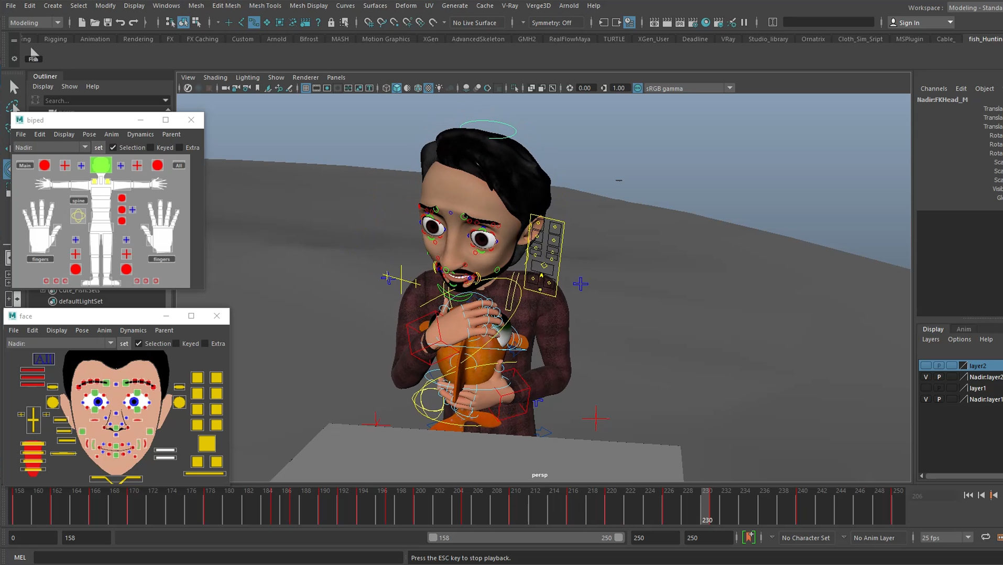Click the range slider right handle
Viewport: 1003px width, 565px height.
[618, 538]
